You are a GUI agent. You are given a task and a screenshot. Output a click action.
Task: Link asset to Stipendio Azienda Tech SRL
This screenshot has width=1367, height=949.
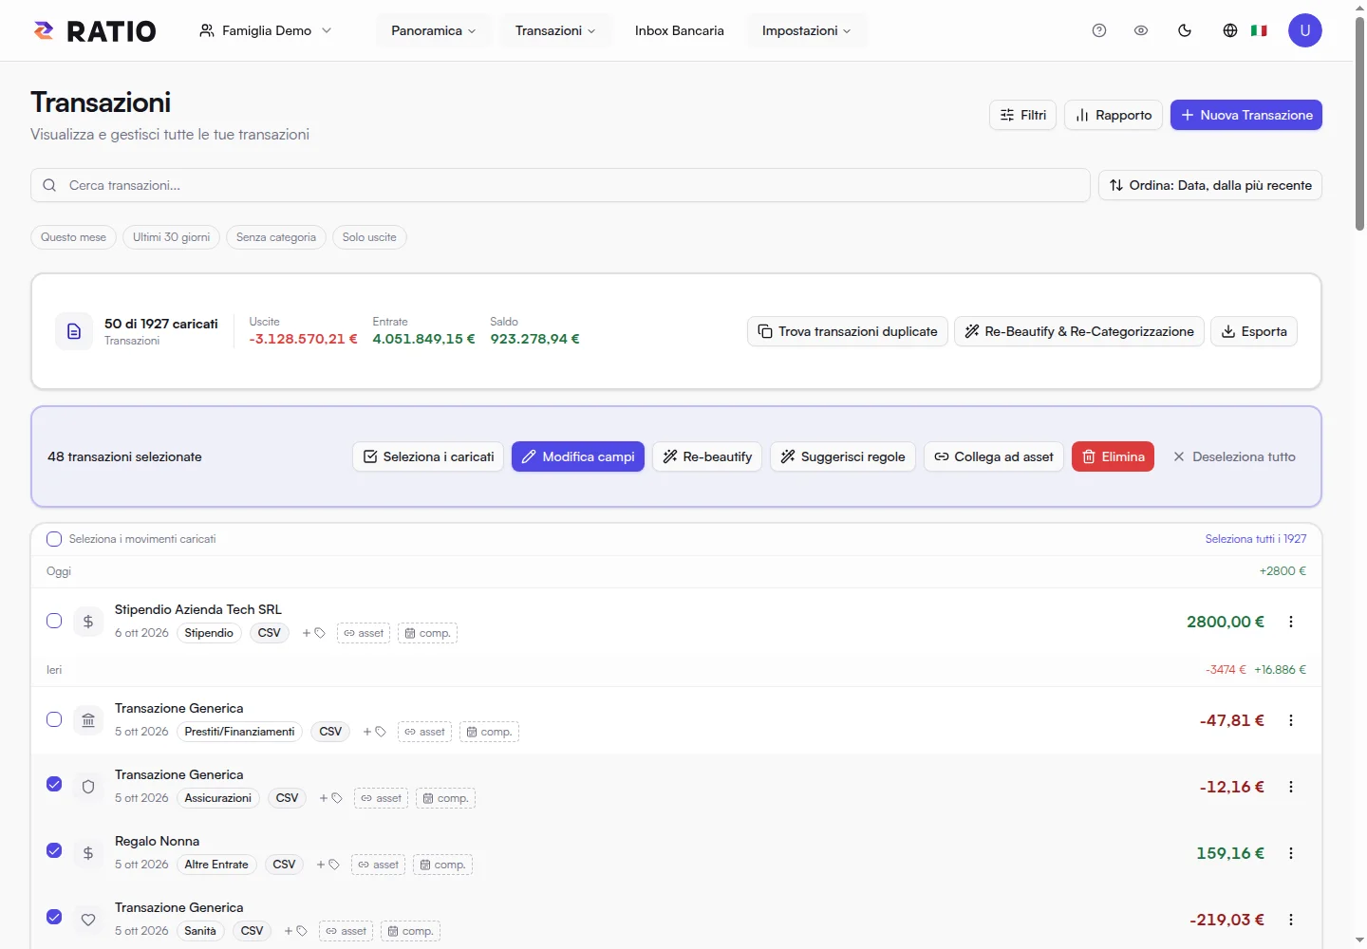tap(364, 633)
